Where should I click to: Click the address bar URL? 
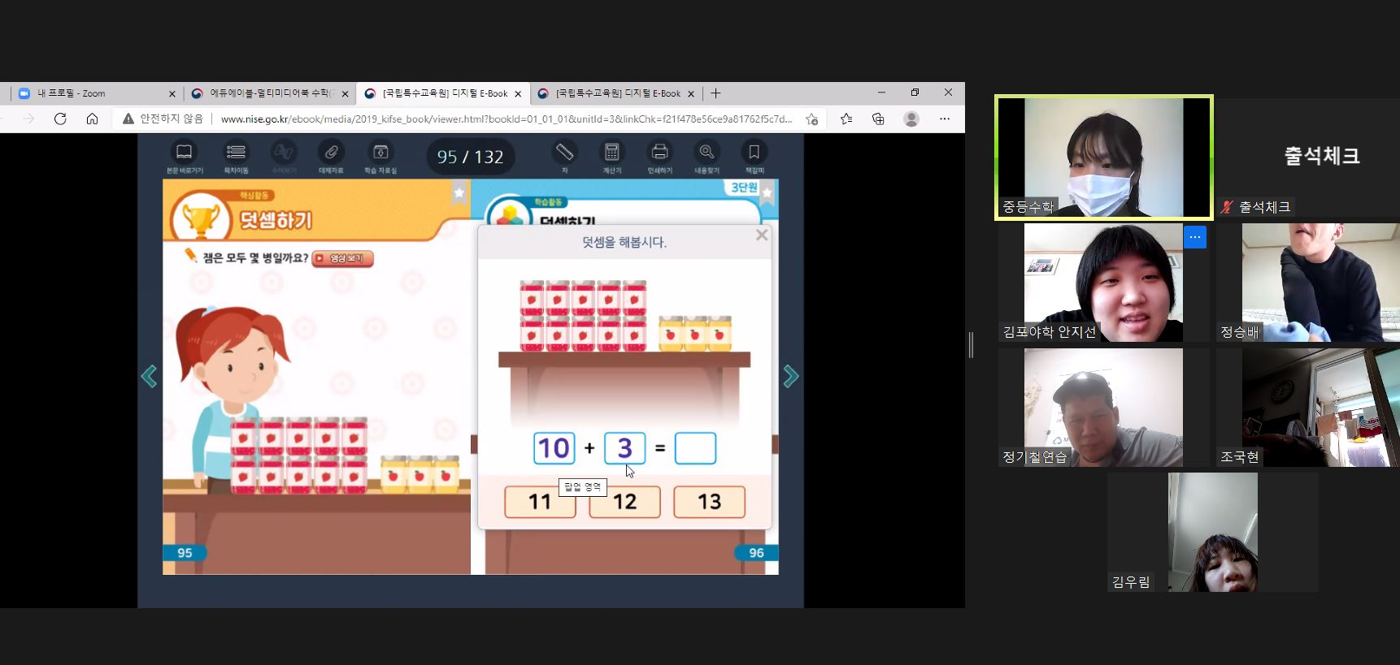click(x=507, y=119)
